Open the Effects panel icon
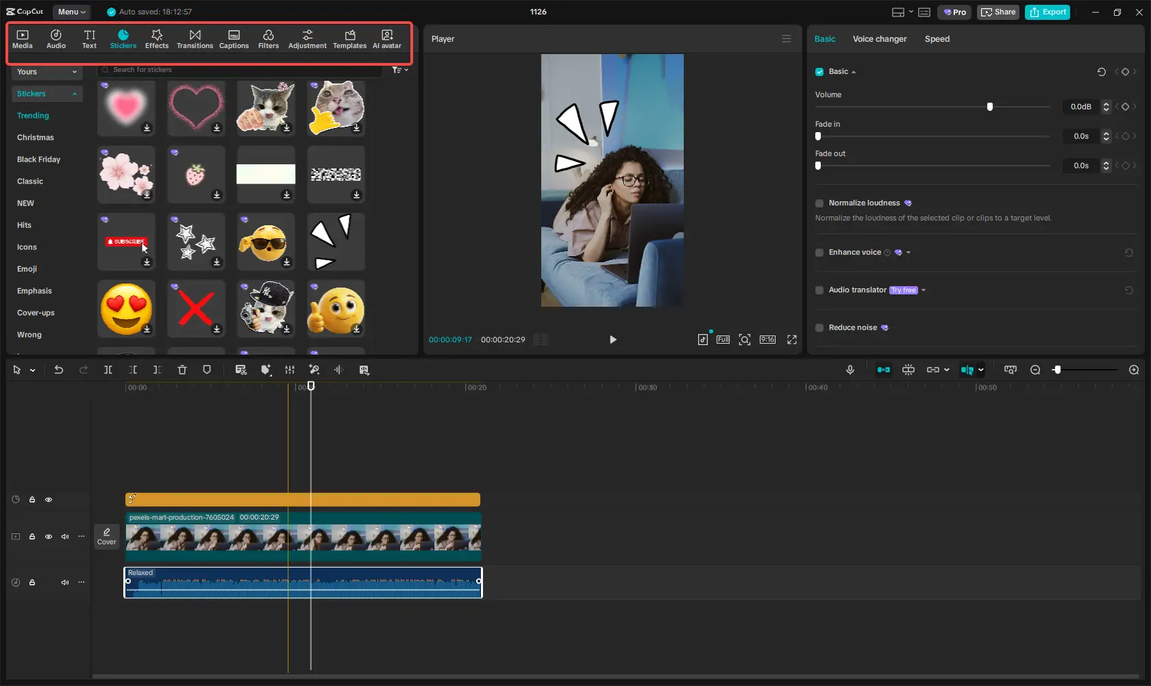The image size is (1151, 686). tap(156, 39)
